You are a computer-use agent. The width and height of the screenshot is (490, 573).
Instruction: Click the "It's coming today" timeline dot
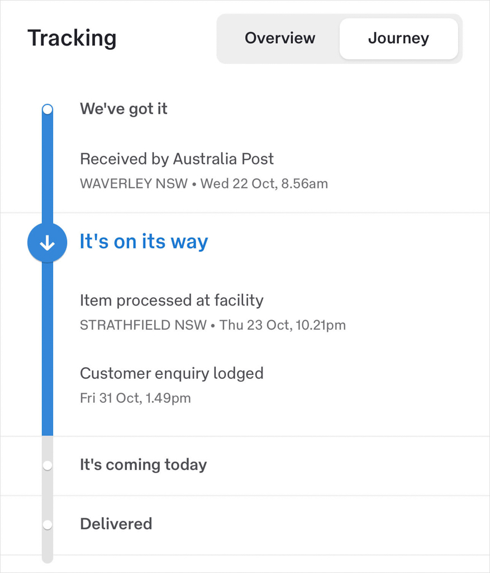point(47,466)
